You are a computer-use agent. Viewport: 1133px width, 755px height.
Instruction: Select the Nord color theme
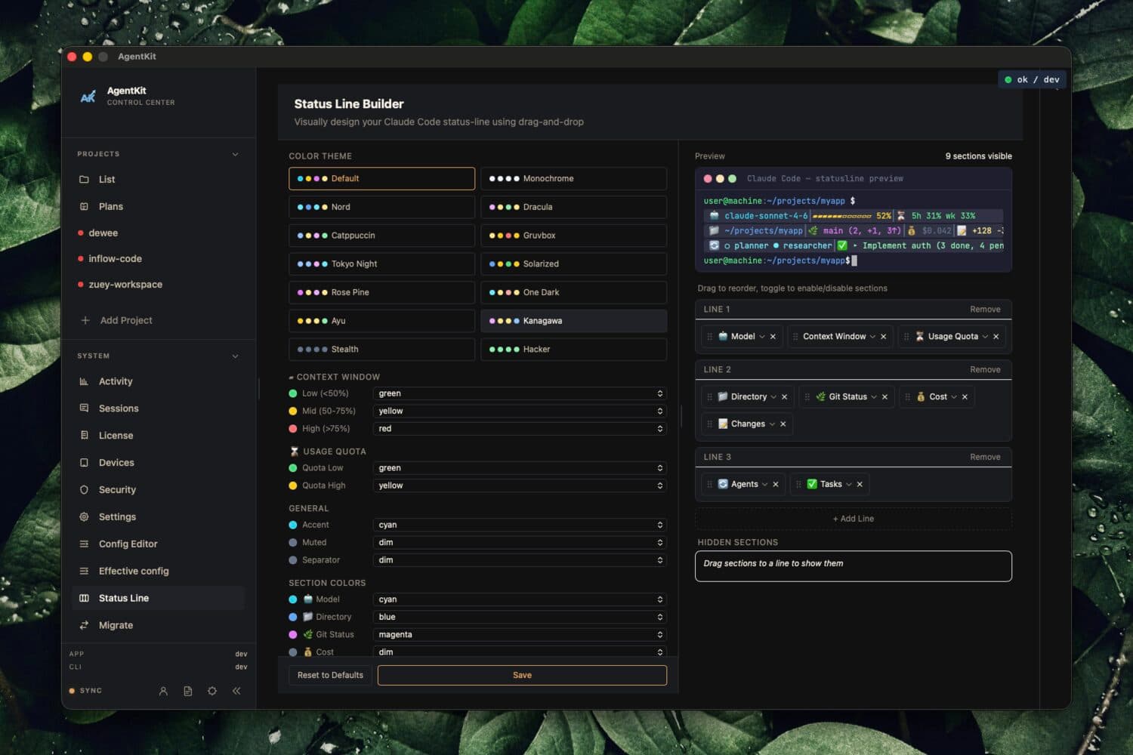click(x=381, y=207)
